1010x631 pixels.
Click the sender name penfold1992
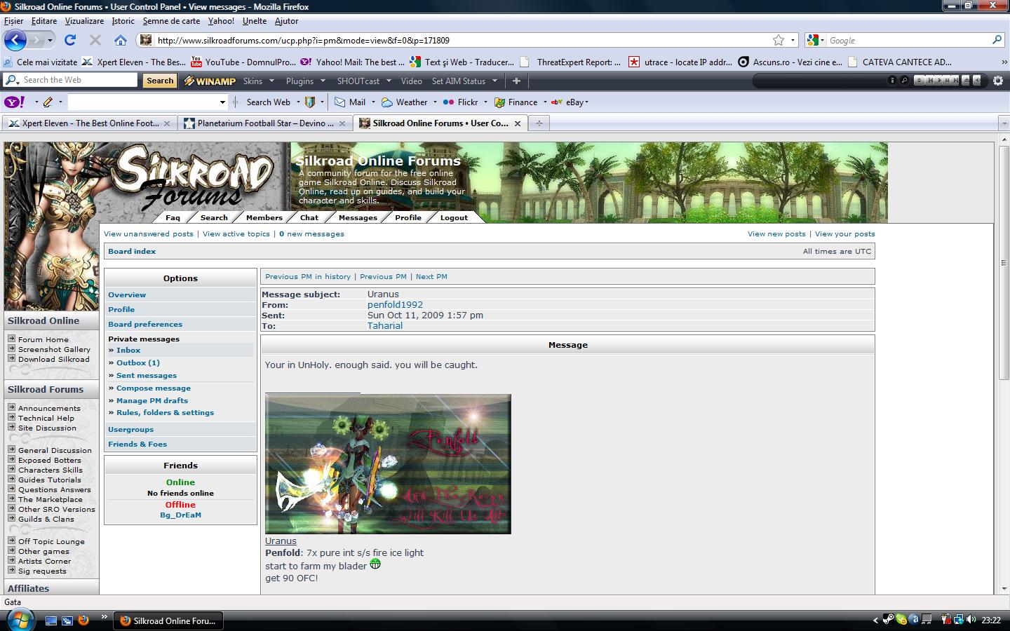[395, 305]
